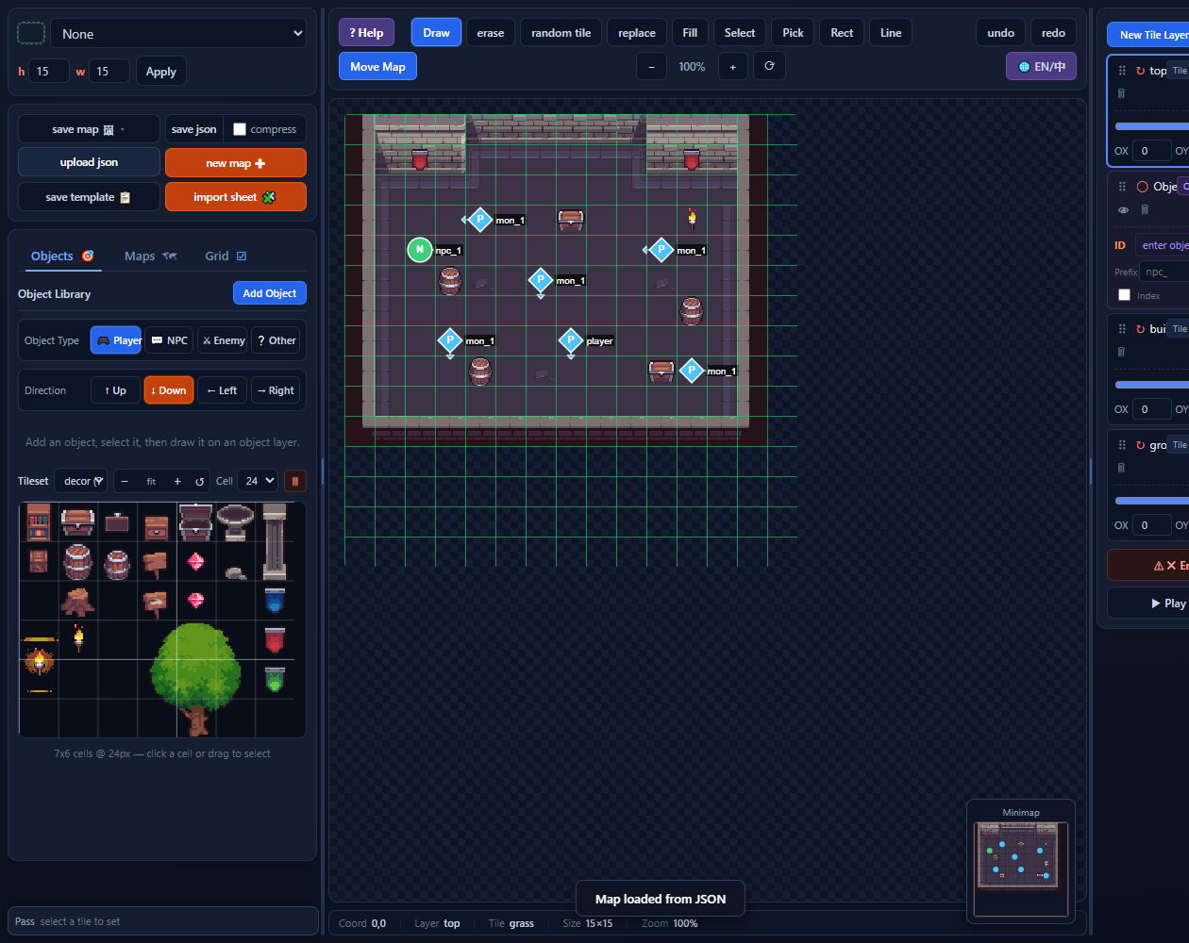This screenshot has width=1189, height=943.
Task: Click the upload json button
Action: [89, 162]
